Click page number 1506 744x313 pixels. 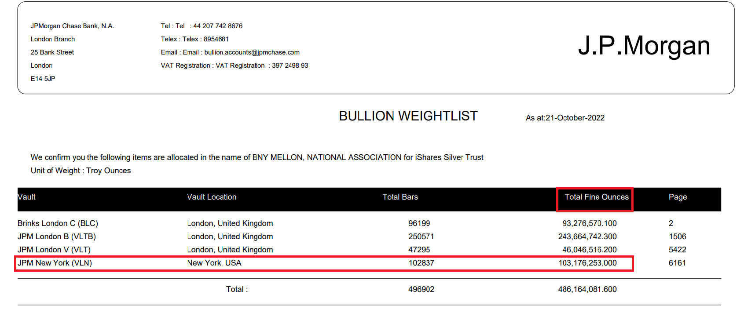677,237
